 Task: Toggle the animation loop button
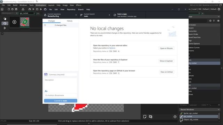(5, 23)
